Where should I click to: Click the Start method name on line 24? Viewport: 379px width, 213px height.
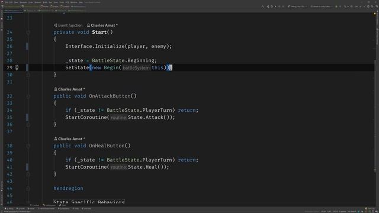99,32
